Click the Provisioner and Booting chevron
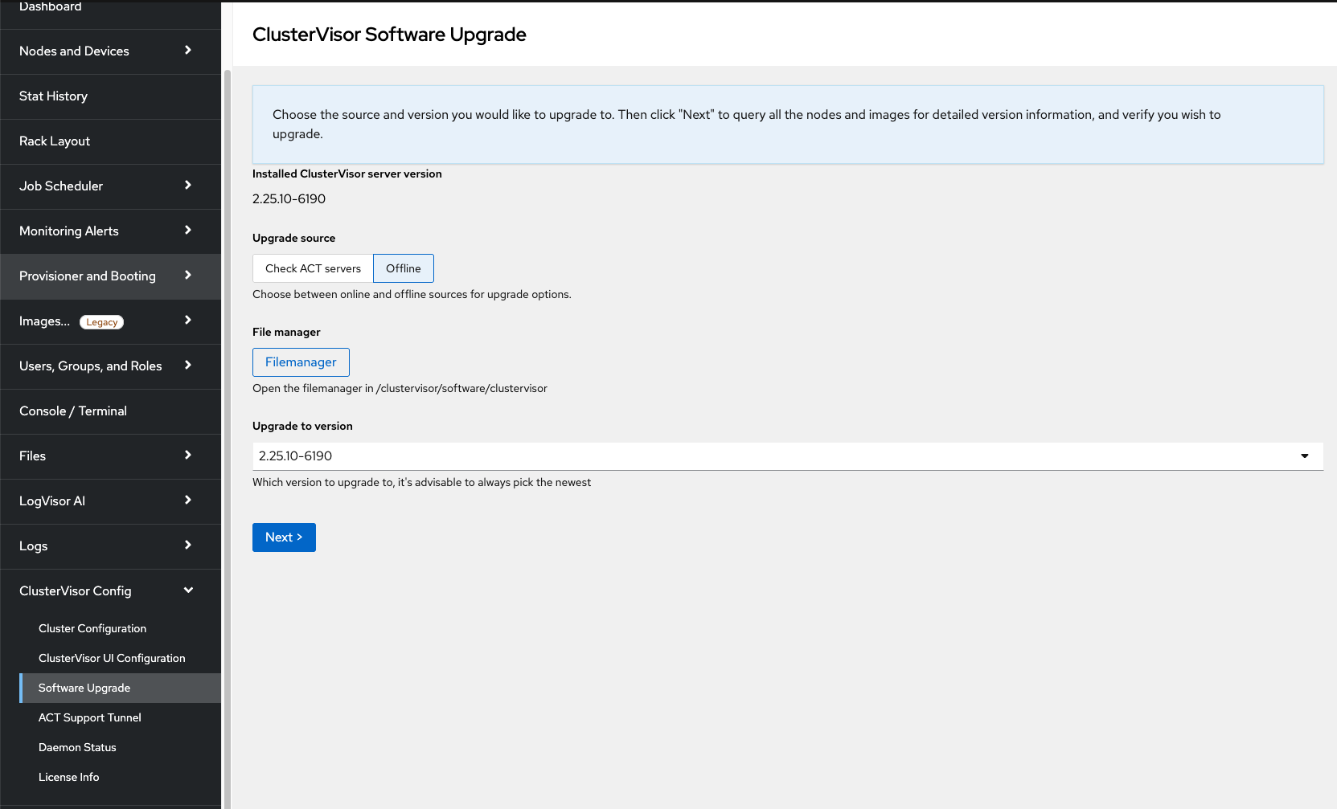 coord(188,276)
